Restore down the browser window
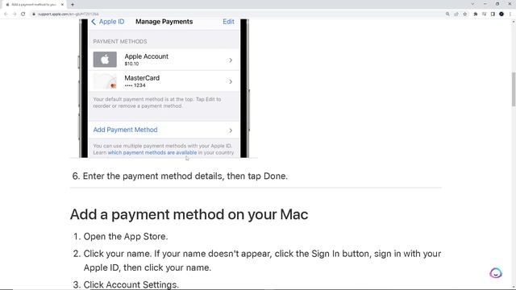 tap(497, 4)
